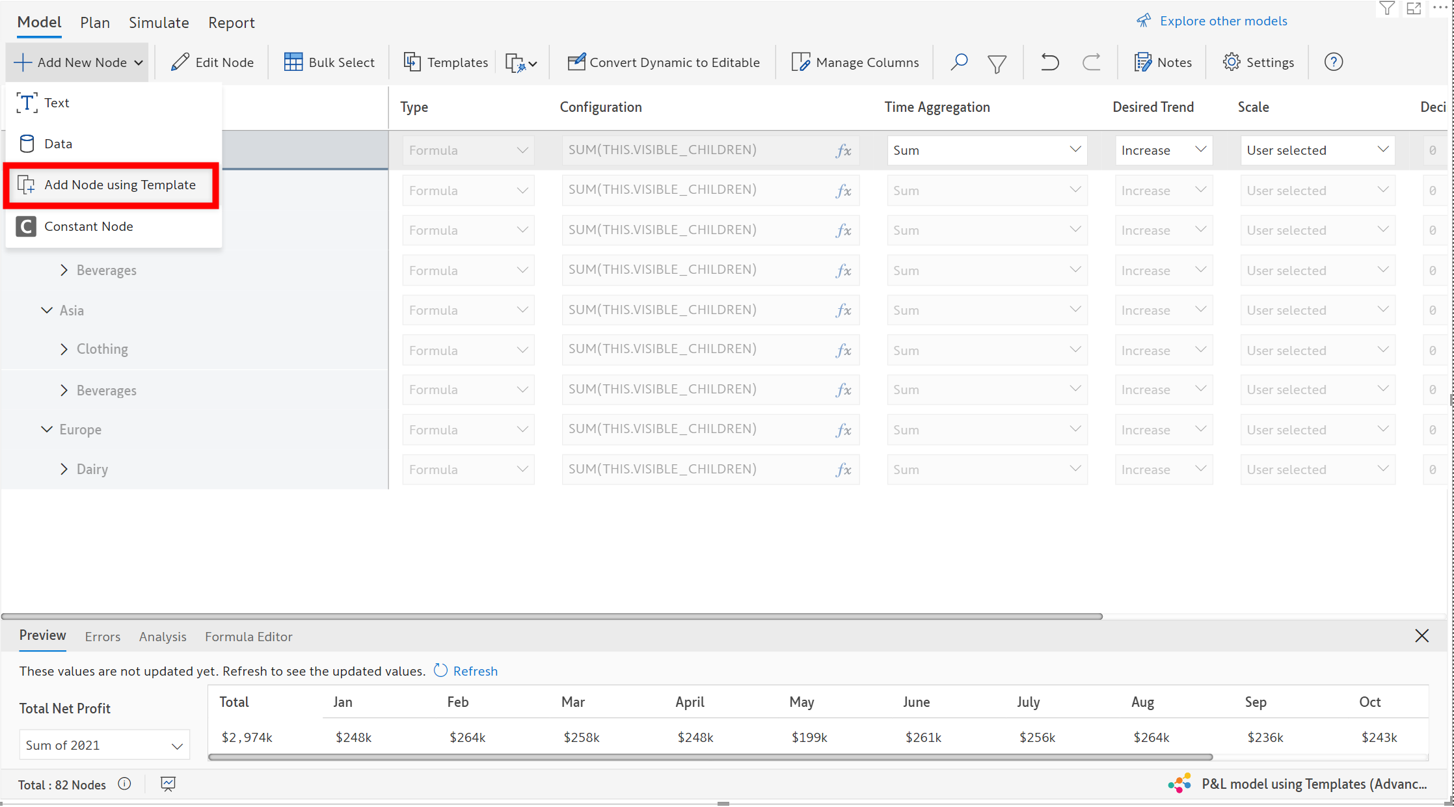The height and width of the screenshot is (807, 1454).
Task: Click the search magnifier icon in toolbar
Action: (x=958, y=62)
